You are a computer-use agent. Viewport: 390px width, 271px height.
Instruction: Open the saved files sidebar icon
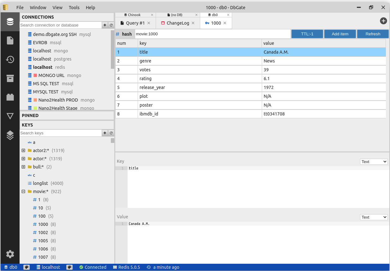[x=10, y=40]
